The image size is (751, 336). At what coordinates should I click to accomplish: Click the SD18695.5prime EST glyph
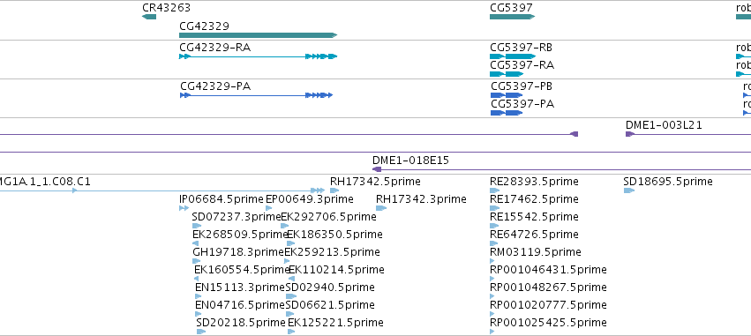629,190
